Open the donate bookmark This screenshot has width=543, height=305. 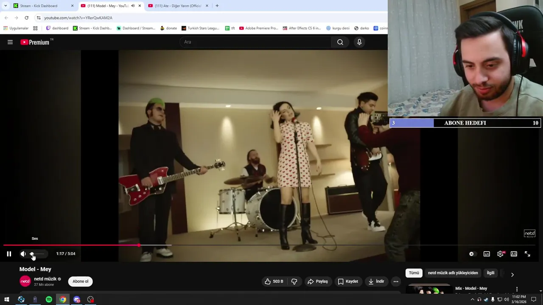click(168, 28)
